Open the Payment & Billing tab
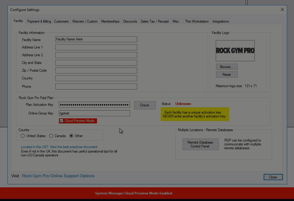Viewport: 294px width, 201px height. (x=39, y=21)
